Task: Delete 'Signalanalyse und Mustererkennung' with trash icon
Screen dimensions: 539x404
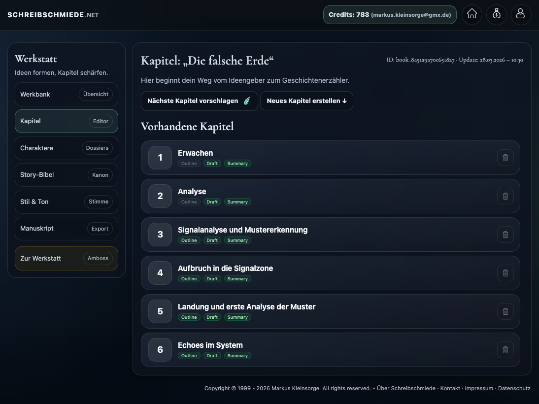Action: point(505,234)
